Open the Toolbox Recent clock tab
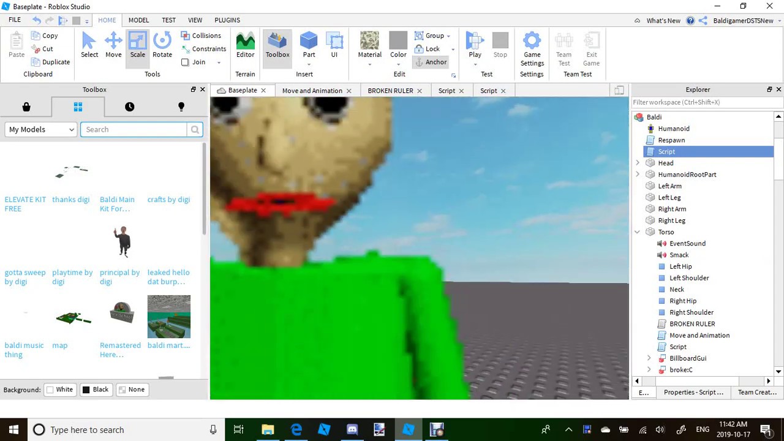Image resolution: width=784 pixels, height=441 pixels. click(129, 107)
